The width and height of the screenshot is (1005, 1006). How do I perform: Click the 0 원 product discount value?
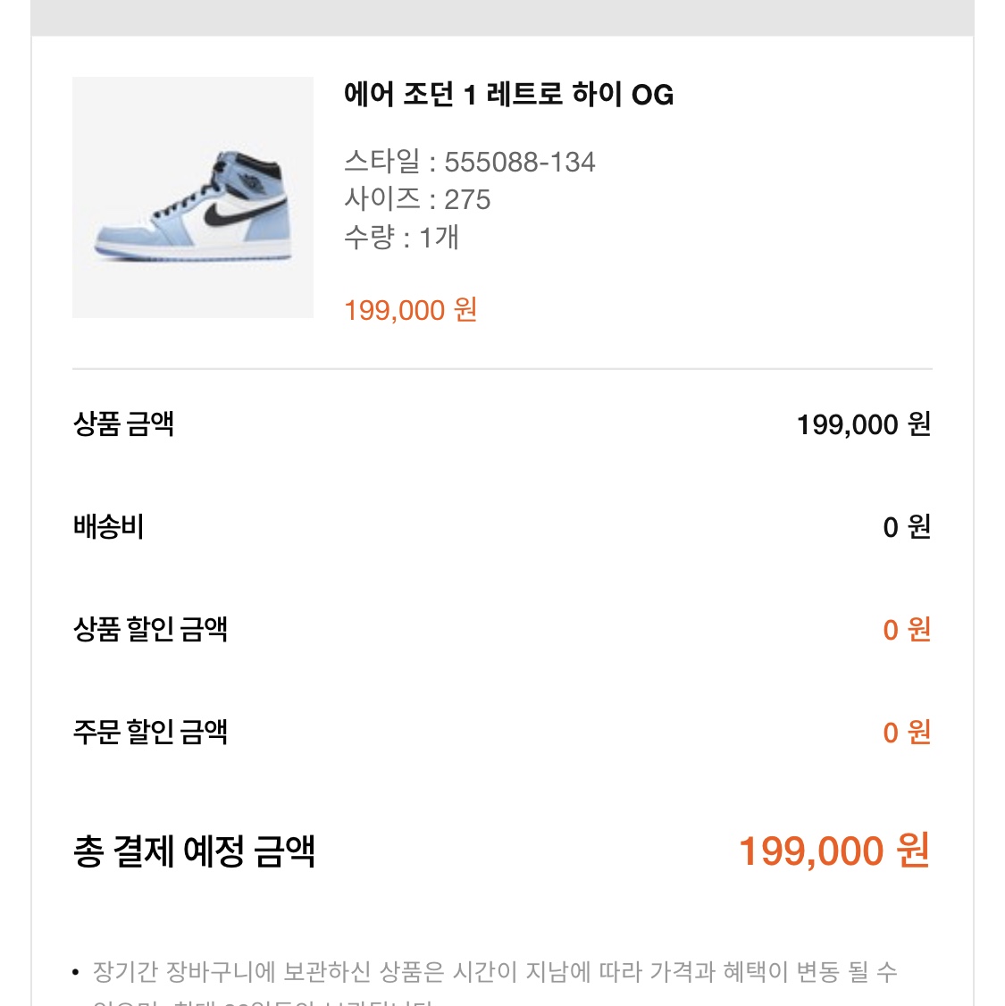[906, 630]
